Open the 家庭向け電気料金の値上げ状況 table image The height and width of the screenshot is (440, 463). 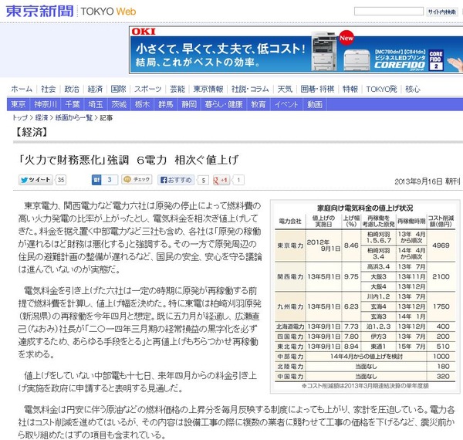365,296
